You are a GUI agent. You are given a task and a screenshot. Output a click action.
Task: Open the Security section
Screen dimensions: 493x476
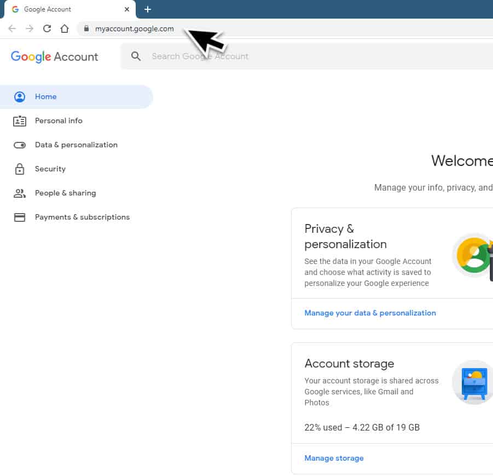point(50,169)
